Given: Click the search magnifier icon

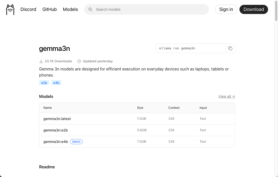Looking at the screenshot, I should point(90,9).
